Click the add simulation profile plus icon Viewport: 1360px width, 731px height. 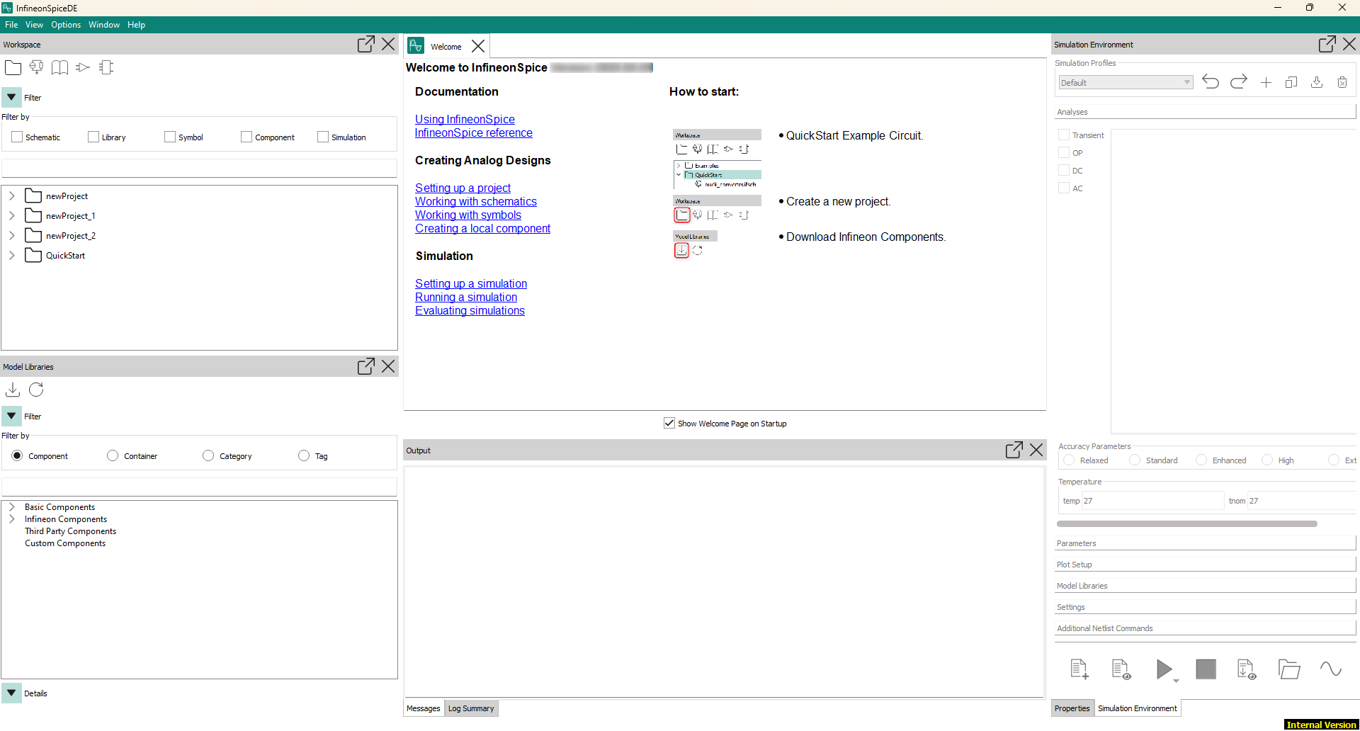point(1266,83)
